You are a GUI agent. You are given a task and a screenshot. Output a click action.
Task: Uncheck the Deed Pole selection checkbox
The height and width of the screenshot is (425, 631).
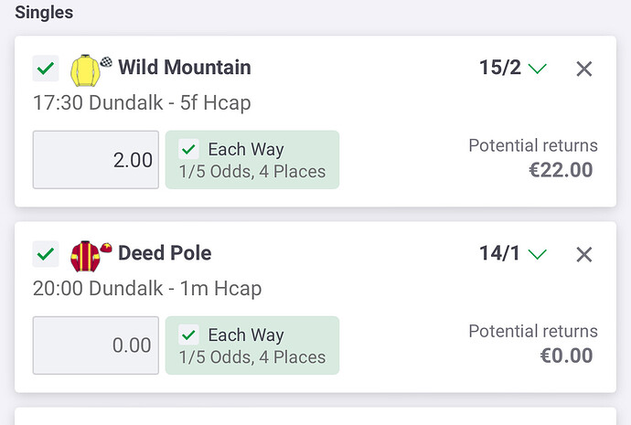point(46,253)
